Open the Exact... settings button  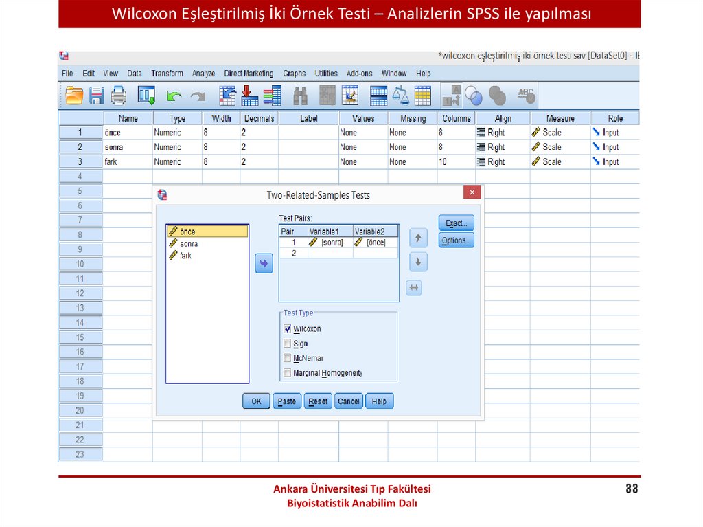tap(456, 223)
